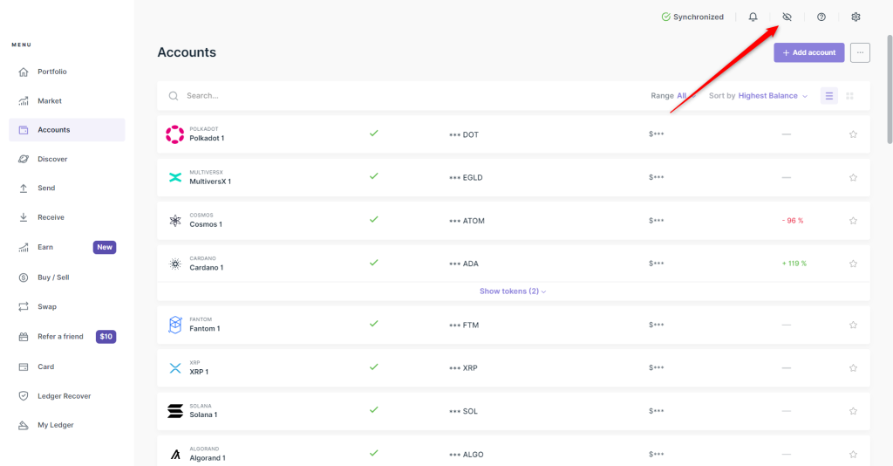Click the account Search input field

[349, 96]
